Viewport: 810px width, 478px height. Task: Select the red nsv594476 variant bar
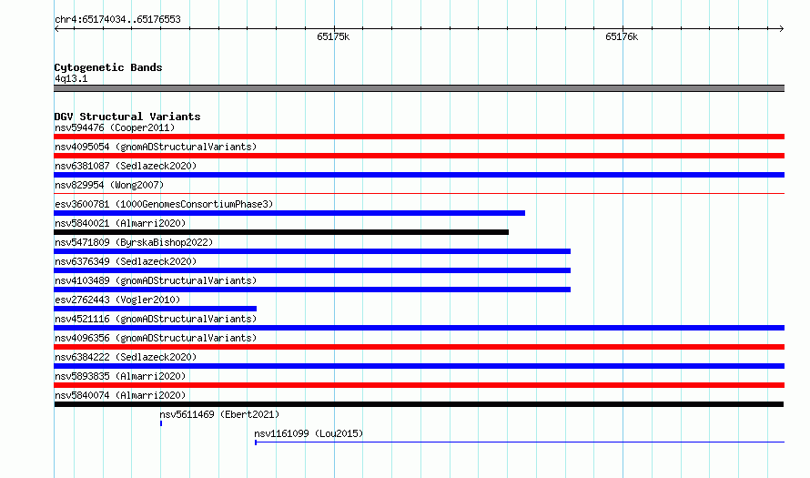pyautogui.click(x=419, y=137)
